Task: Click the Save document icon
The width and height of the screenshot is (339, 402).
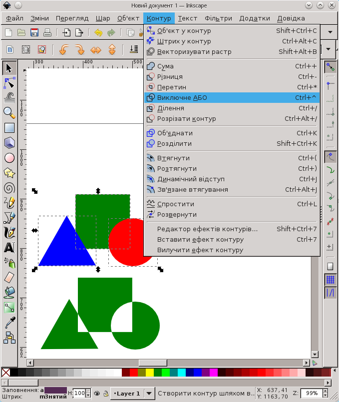Action: coord(34,33)
